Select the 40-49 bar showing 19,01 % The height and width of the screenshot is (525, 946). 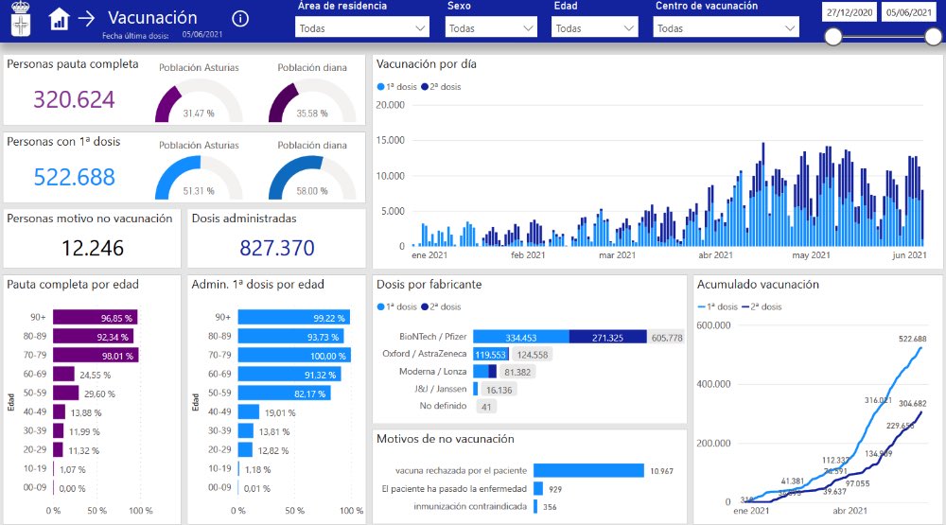click(249, 412)
